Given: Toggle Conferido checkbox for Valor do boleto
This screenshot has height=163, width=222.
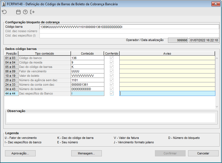Looking at the screenshot, I should tap(112, 76).
